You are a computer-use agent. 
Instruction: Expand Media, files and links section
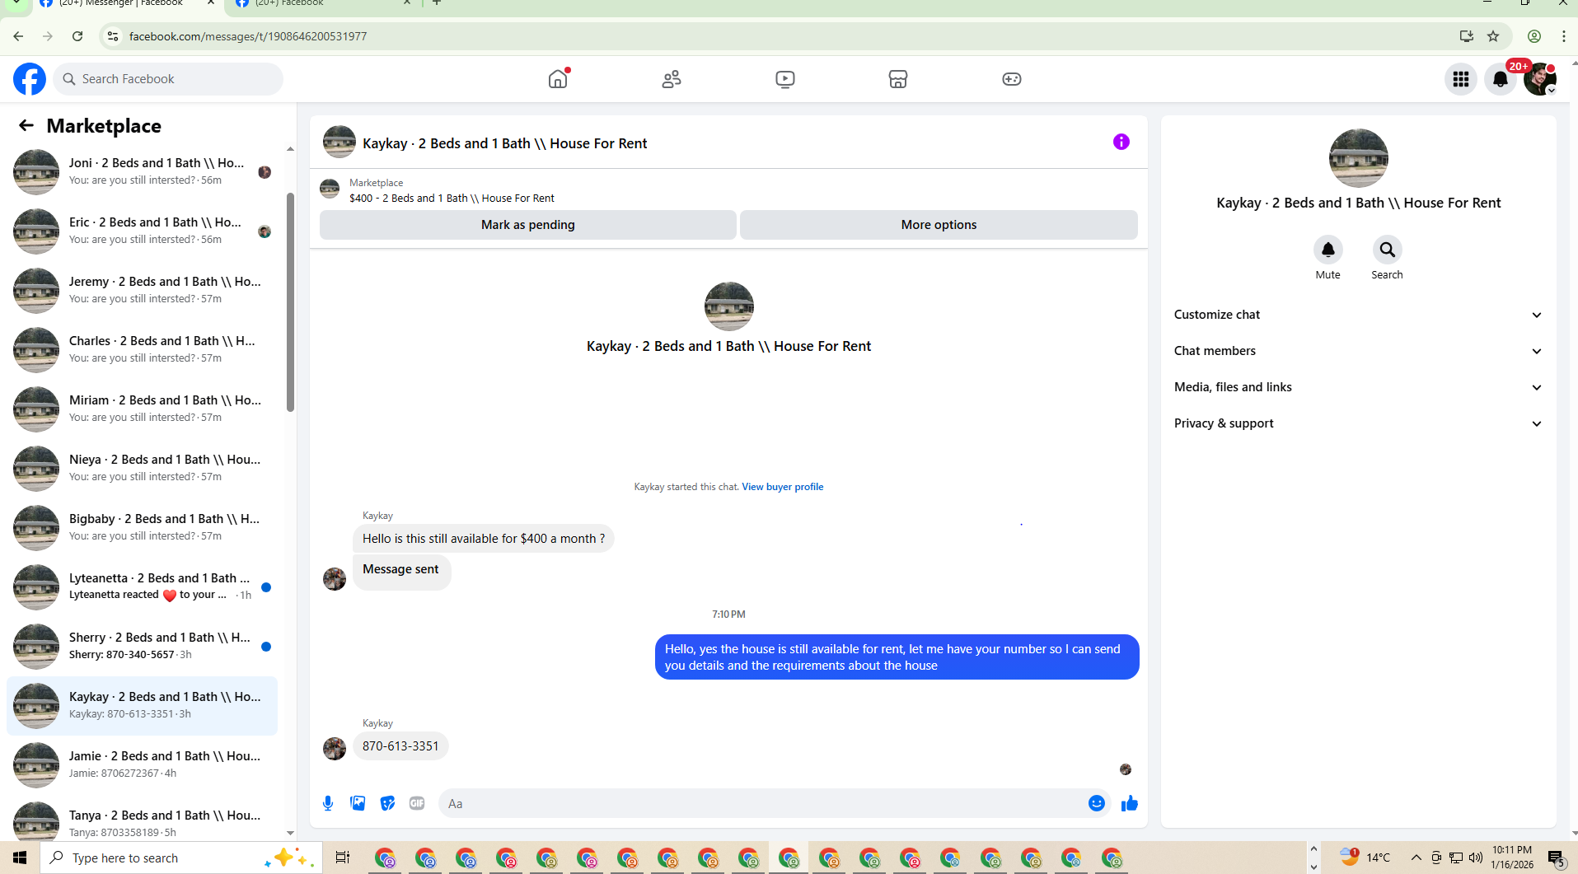pos(1358,387)
